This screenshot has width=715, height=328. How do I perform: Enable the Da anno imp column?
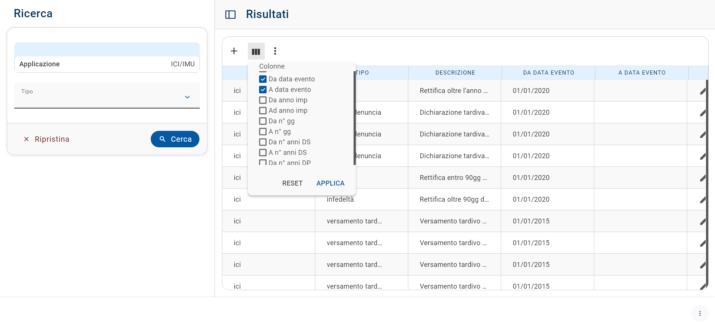click(263, 100)
